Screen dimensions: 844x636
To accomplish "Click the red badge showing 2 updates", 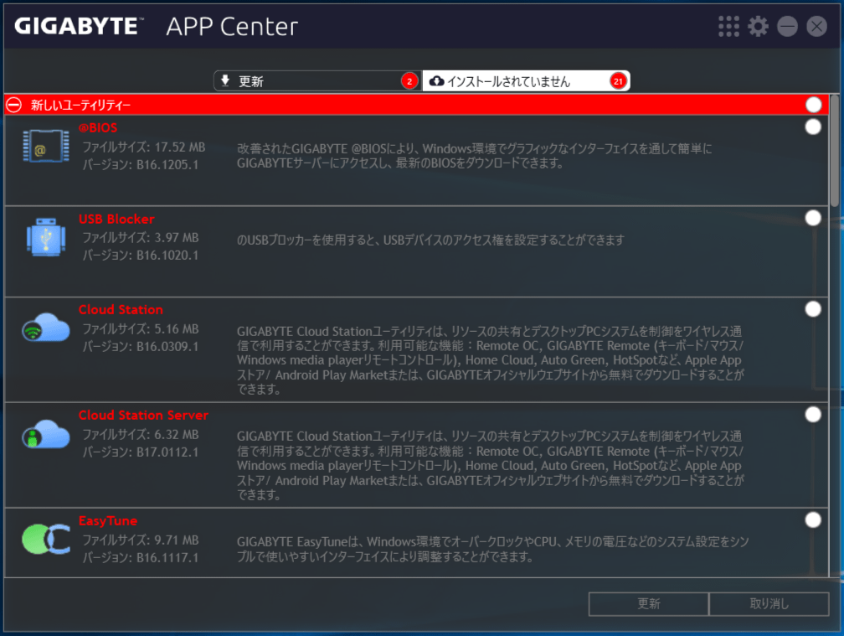I will (409, 81).
